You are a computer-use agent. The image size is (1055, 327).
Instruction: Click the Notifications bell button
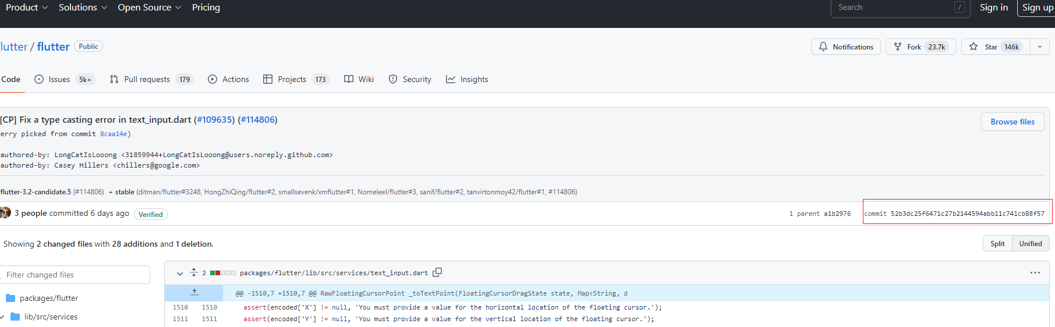point(846,47)
